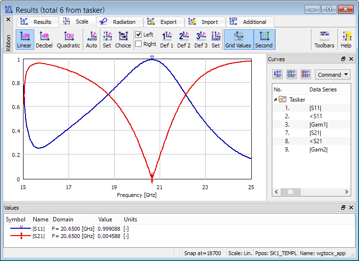
Task: Collapse the Tasker tree node
Action: [x=275, y=99]
